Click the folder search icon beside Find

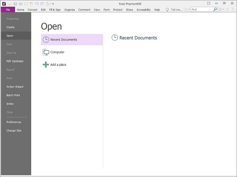point(186,9)
